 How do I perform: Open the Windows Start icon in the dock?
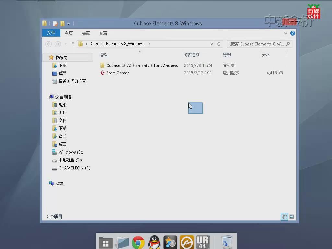(105, 243)
